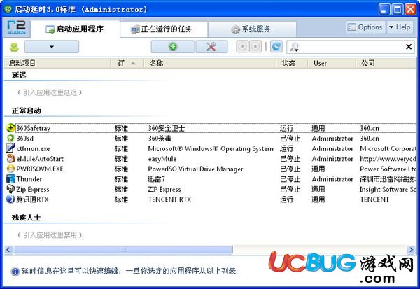Click the PWRISOVM.EXE disc icon
Viewport: 420px width, 289px height.
(10, 169)
